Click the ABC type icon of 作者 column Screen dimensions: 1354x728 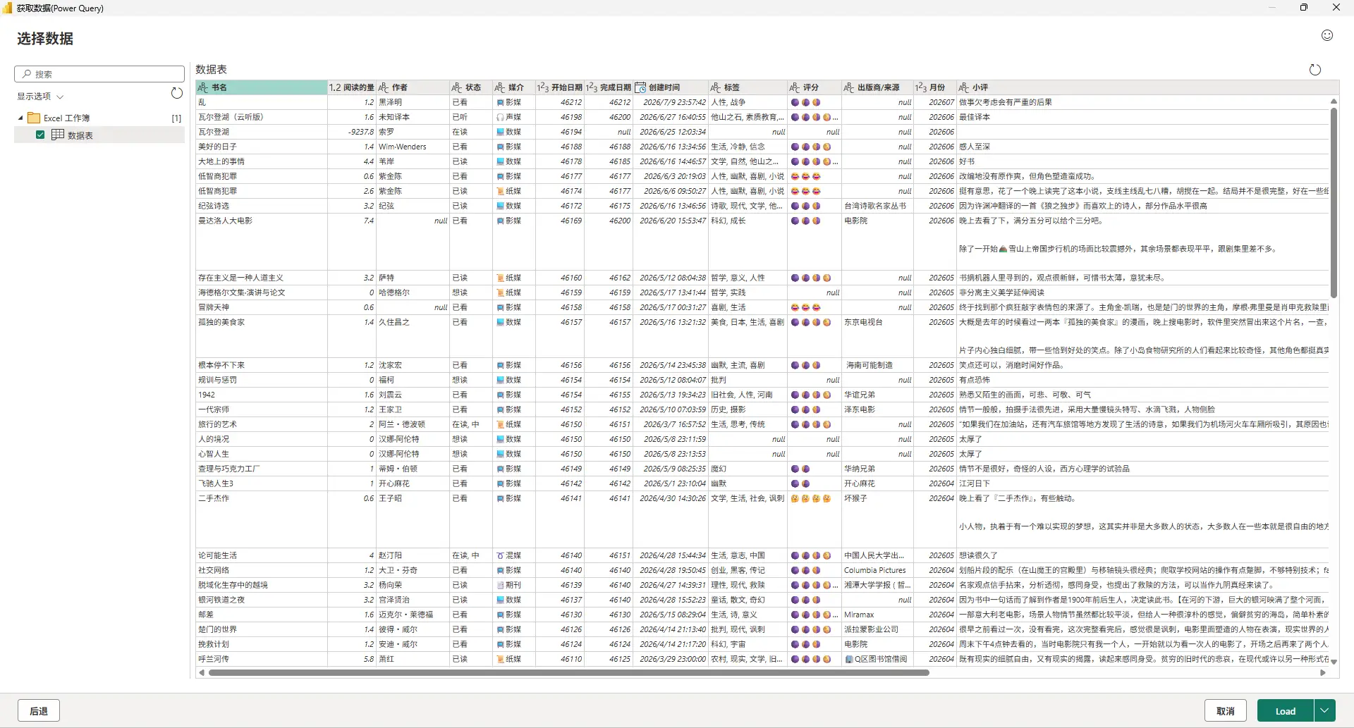coord(384,87)
